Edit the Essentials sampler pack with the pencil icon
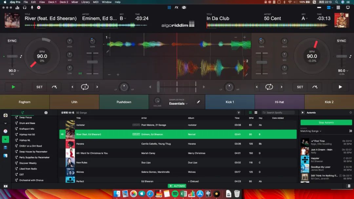Screen dimensions: 354x199 click(198, 102)
